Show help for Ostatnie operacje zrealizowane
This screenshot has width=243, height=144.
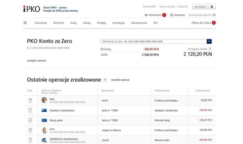point(105,80)
